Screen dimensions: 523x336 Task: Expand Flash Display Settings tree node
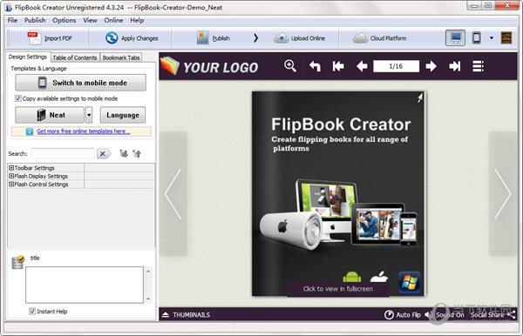click(11, 176)
